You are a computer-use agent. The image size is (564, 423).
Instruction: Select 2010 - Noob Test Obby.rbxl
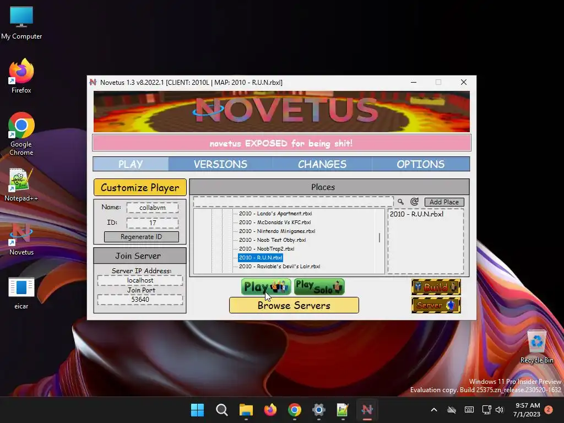(x=272, y=240)
